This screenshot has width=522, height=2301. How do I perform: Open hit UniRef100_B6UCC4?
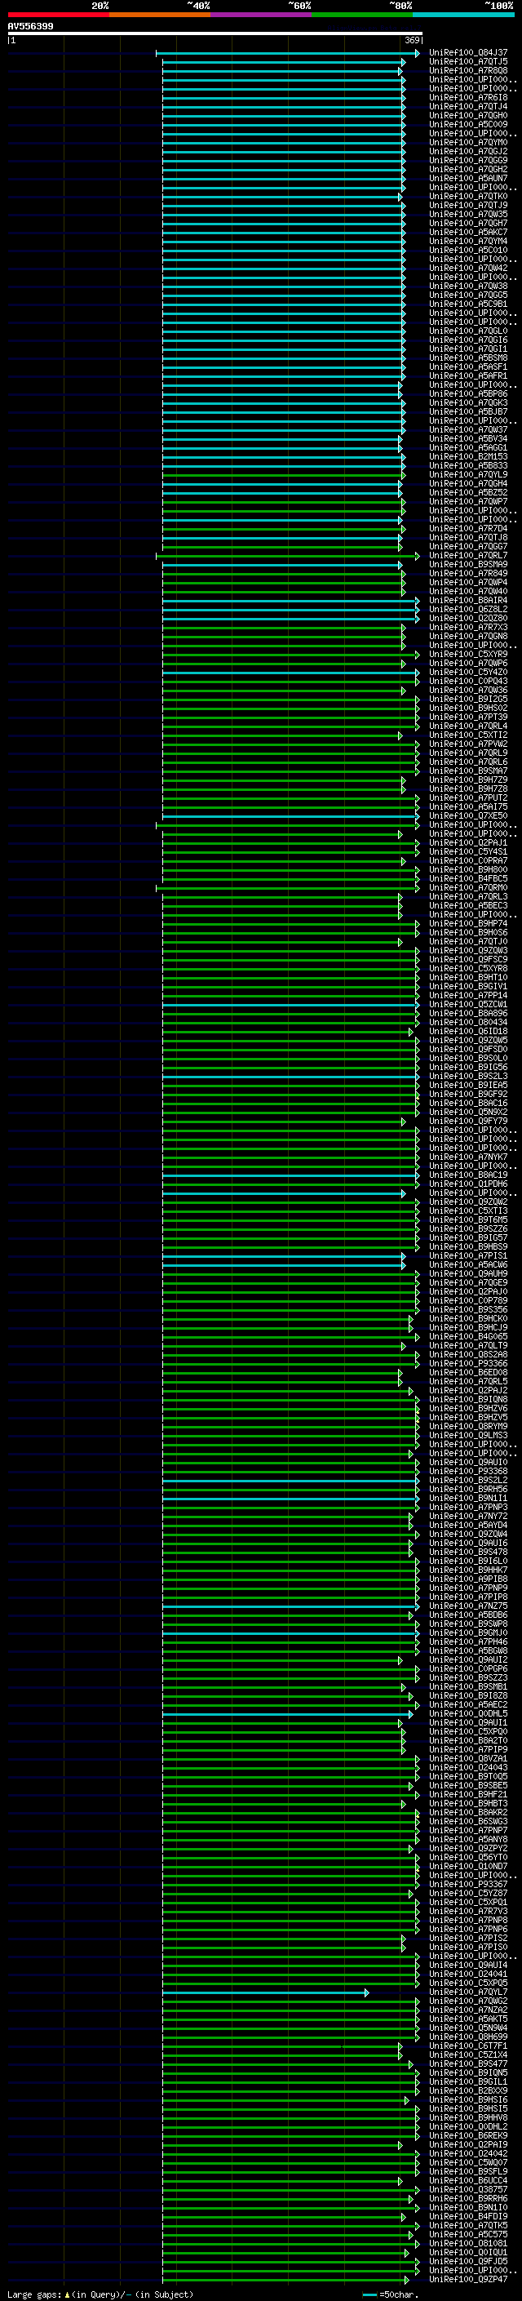pyautogui.click(x=468, y=2181)
